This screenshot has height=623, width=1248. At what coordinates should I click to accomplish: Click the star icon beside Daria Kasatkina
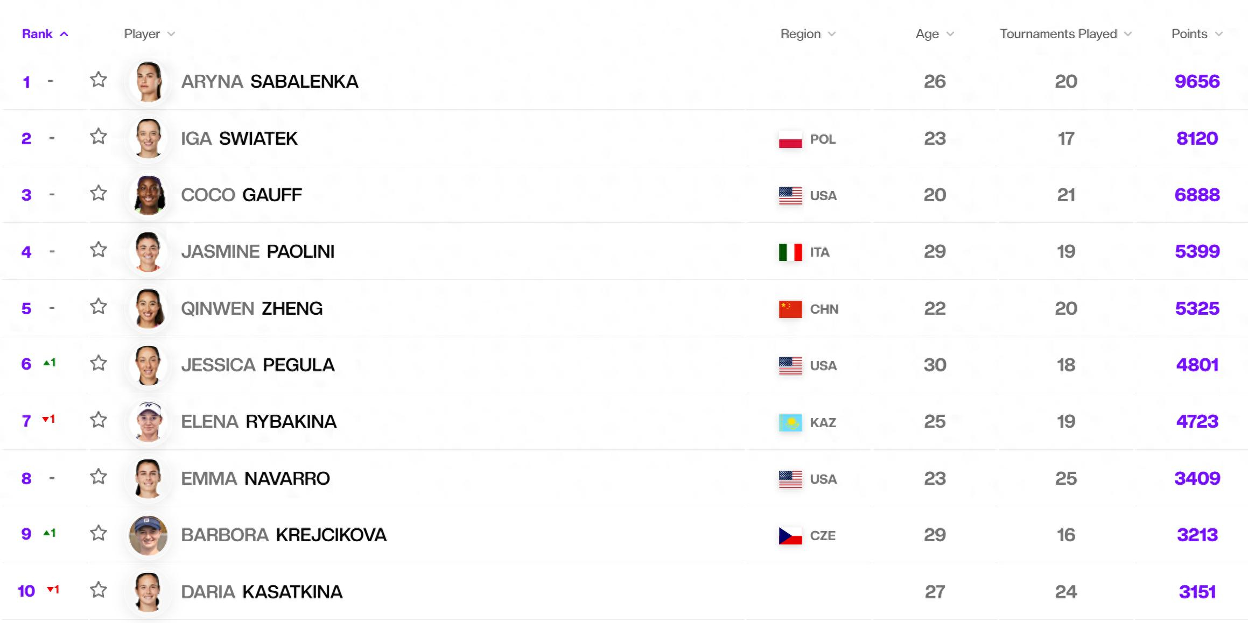98,590
